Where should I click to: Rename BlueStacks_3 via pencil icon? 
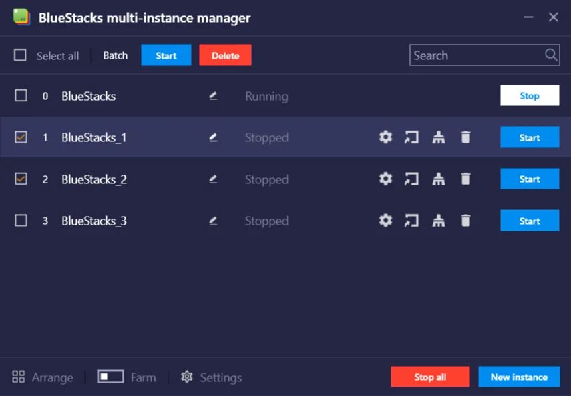tap(213, 221)
